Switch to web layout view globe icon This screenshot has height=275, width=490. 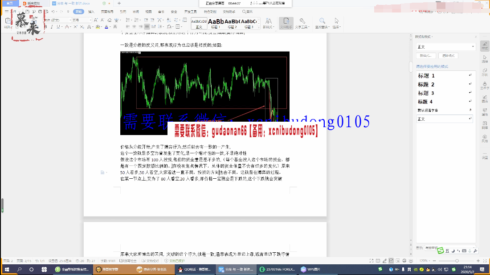[404, 261]
